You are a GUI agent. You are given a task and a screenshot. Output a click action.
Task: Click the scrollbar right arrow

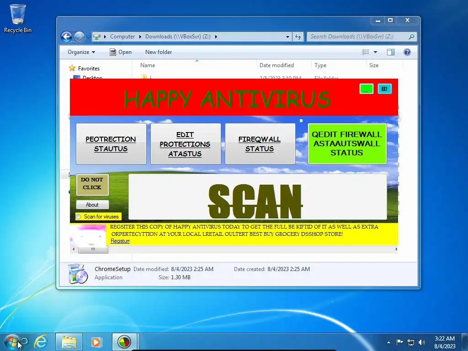coord(396,249)
